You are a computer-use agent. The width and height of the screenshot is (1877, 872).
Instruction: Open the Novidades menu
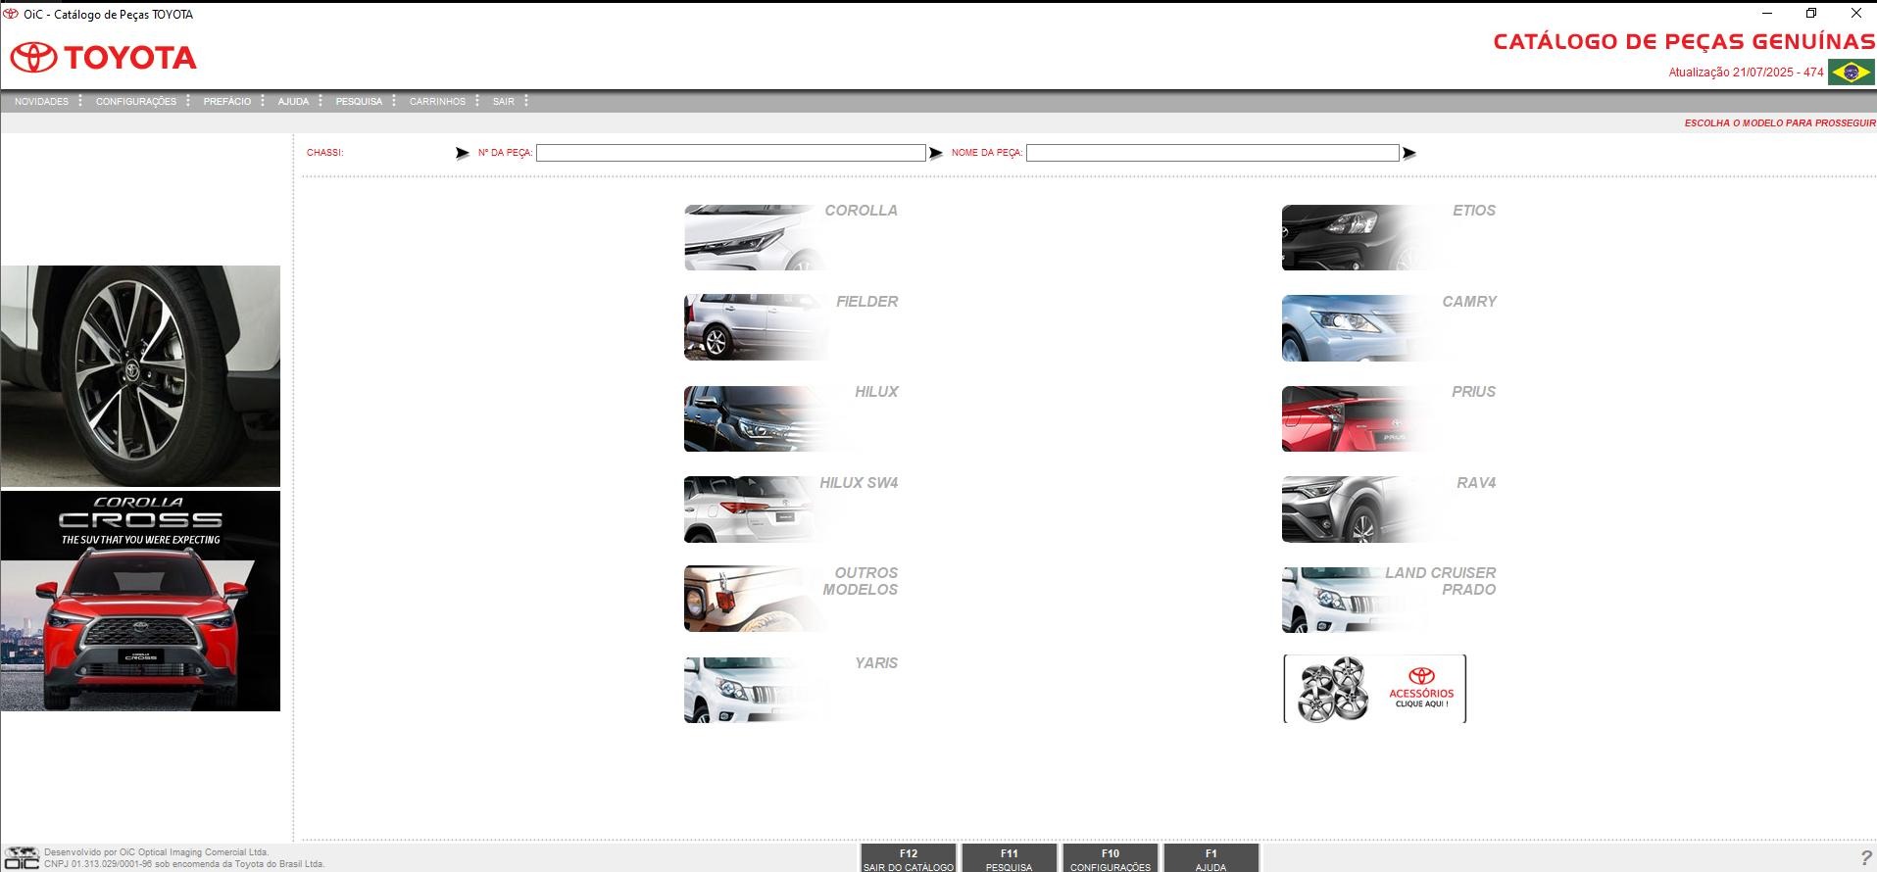[41, 101]
